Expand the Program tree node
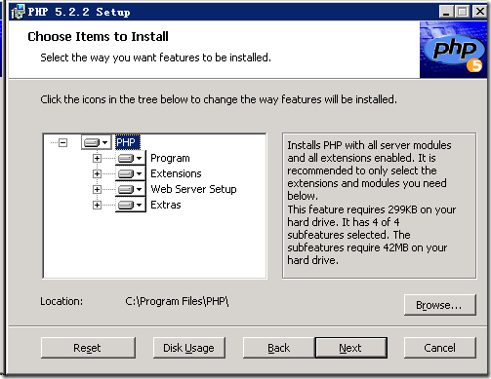Screen dimensions: 491x379 (x=97, y=158)
